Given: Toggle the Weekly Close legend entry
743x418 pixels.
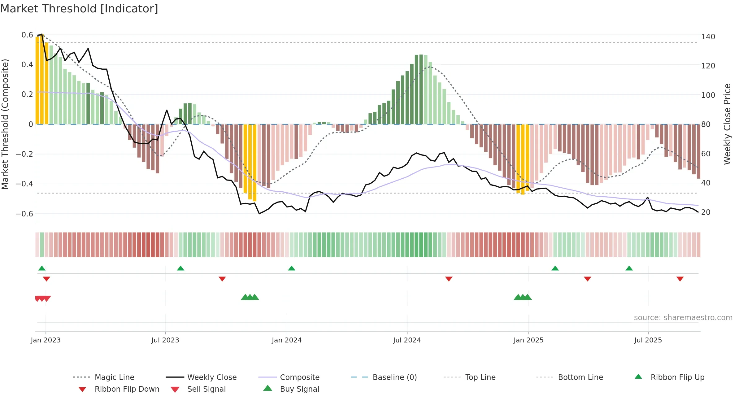Looking at the screenshot, I should tap(201, 377).
